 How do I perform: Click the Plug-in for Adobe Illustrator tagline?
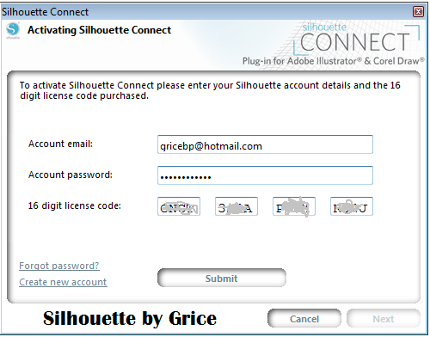click(x=334, y=61)
